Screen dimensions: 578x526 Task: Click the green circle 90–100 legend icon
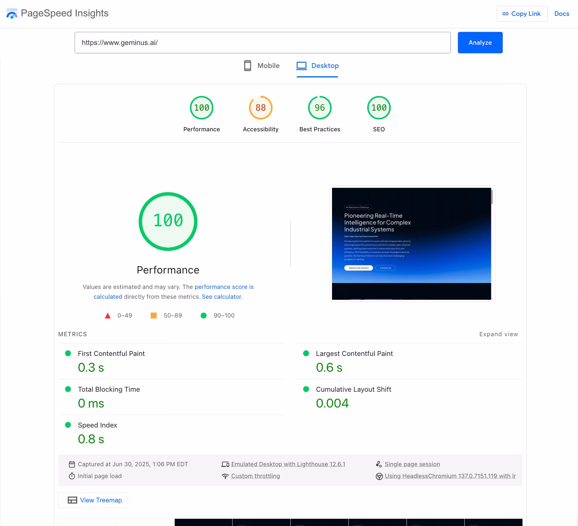[x=204, y=316]
